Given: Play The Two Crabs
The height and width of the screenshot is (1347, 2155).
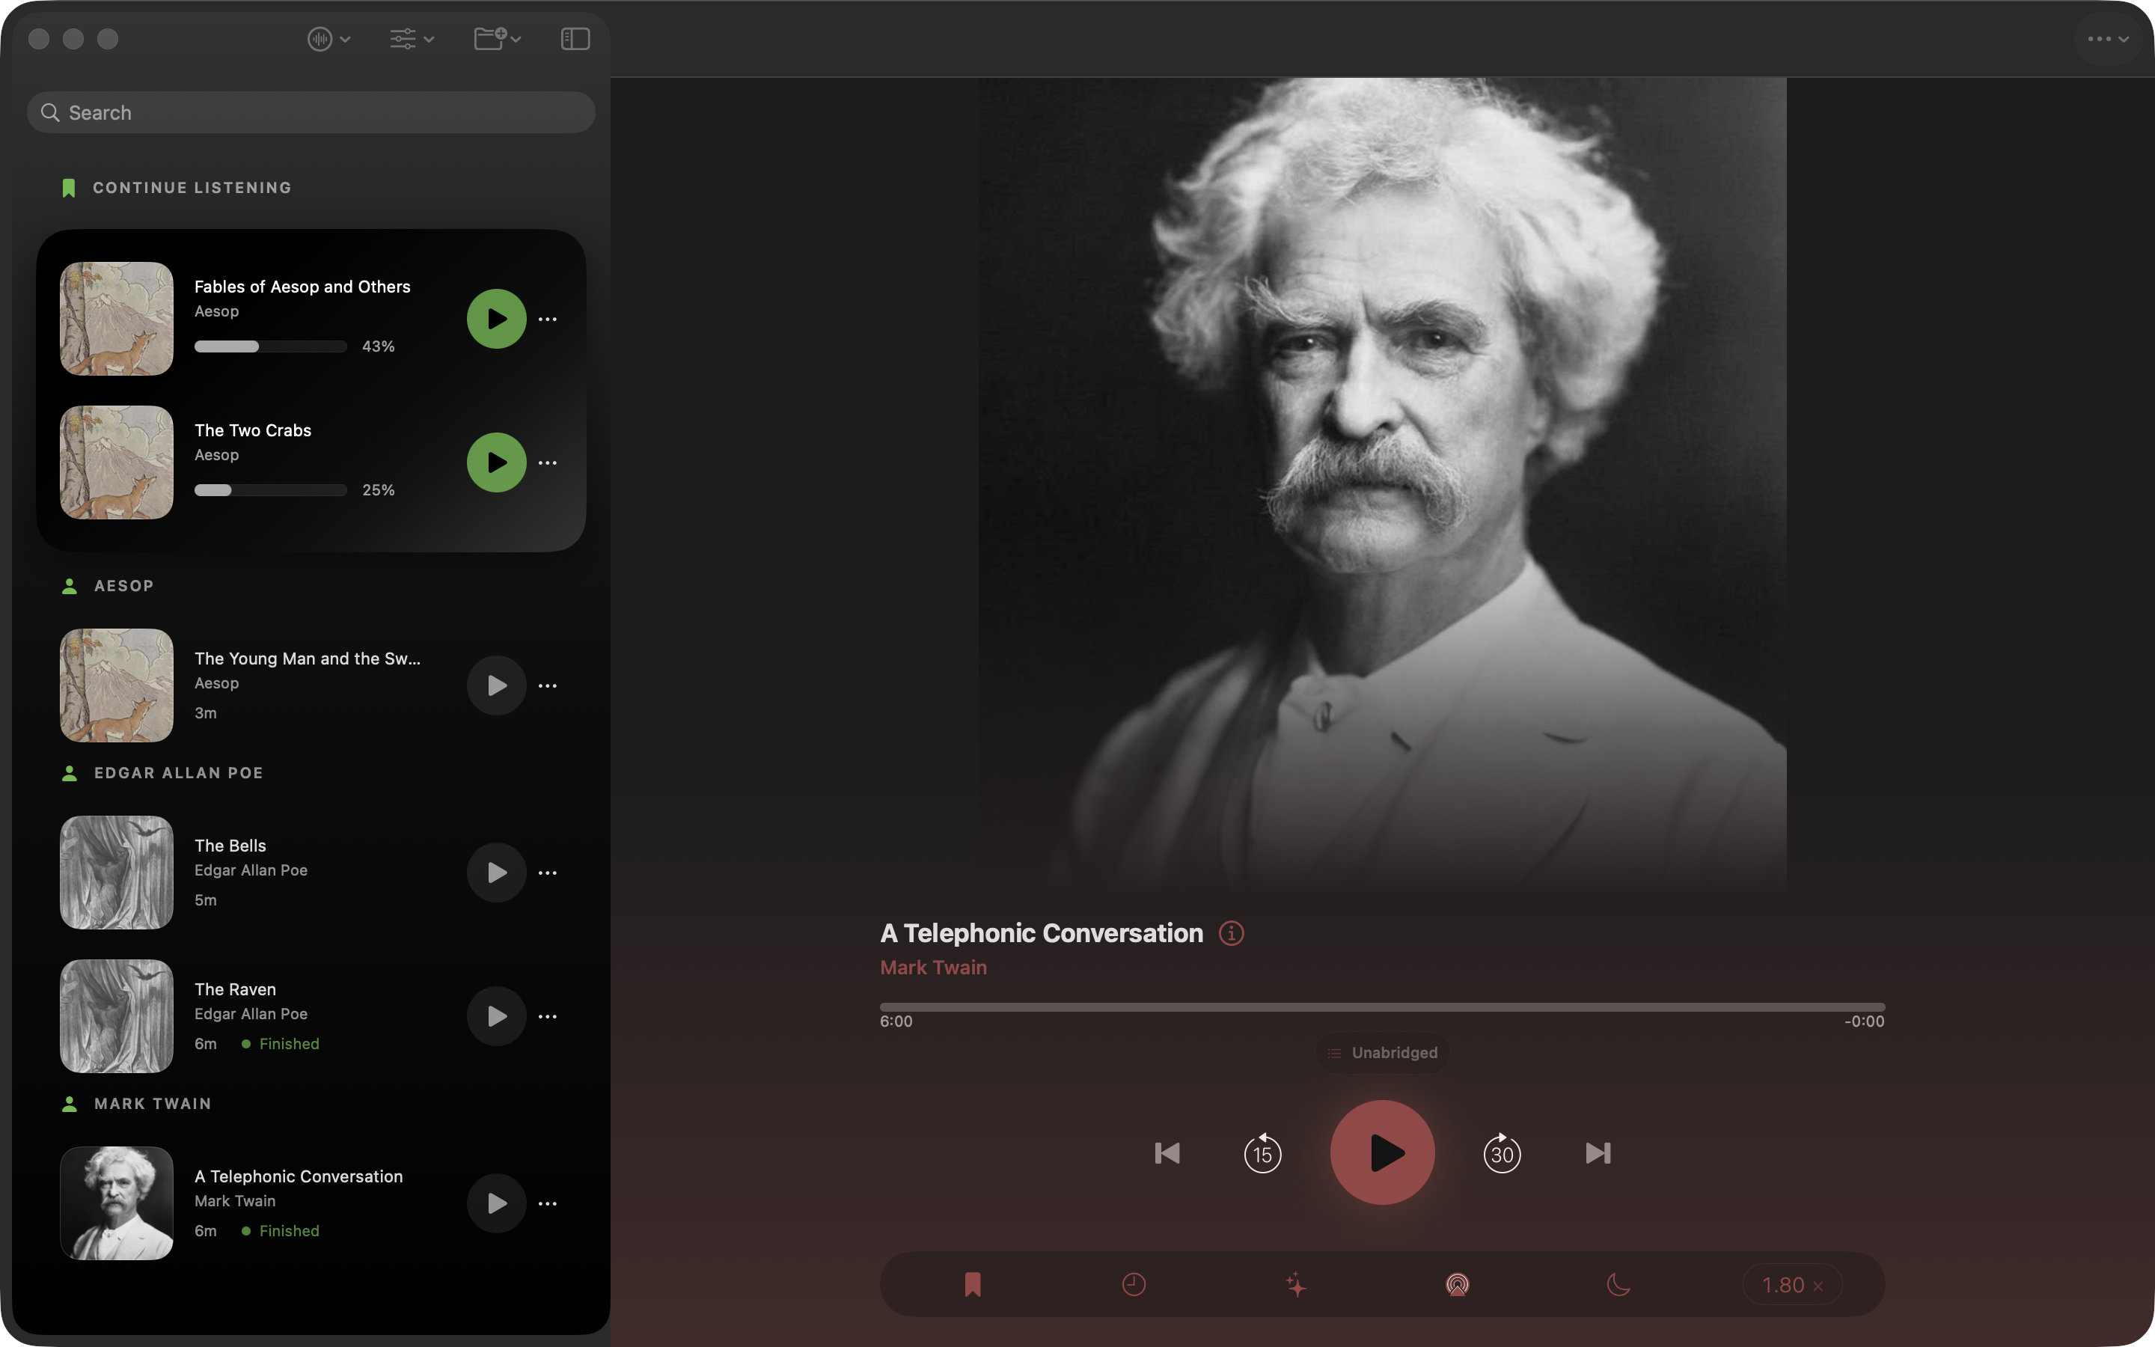Looking at the screenshot, I should (x=496, y=462).
